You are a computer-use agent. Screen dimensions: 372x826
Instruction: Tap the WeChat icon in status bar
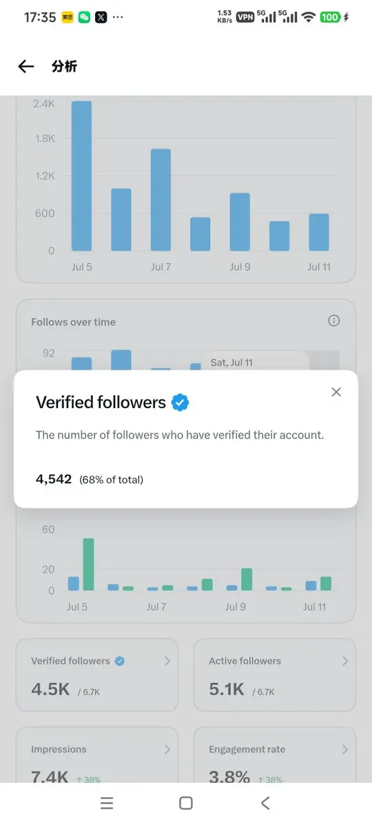point(85,17)
